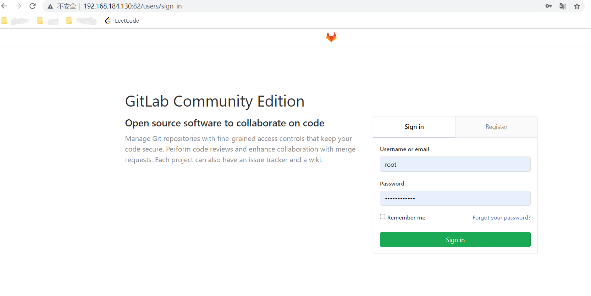Image resolution: width=591 pixels, height=296 pixels.
Task: Switch to the Register tab
Action: click(496, 127)
